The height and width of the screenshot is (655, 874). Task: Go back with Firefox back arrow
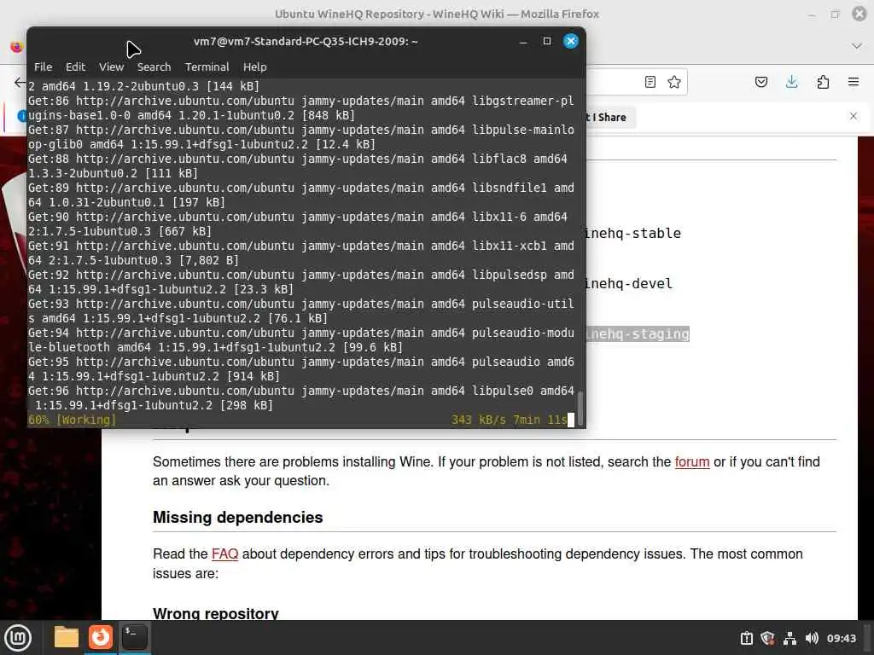[x=20, y=83]
